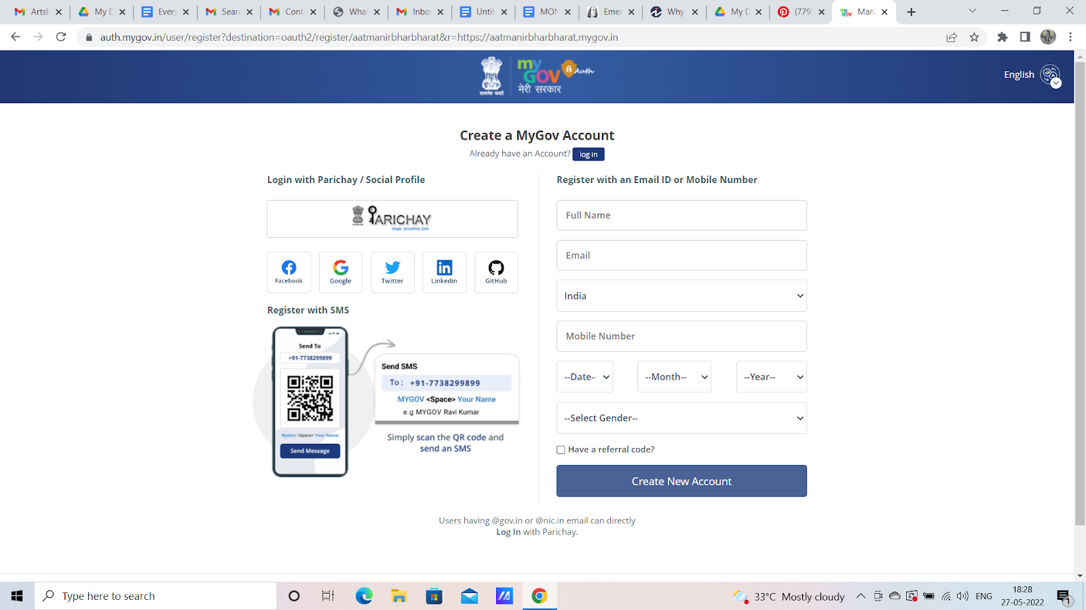Switch to the 'Every' Docs tab

click(x=166, y=12)
